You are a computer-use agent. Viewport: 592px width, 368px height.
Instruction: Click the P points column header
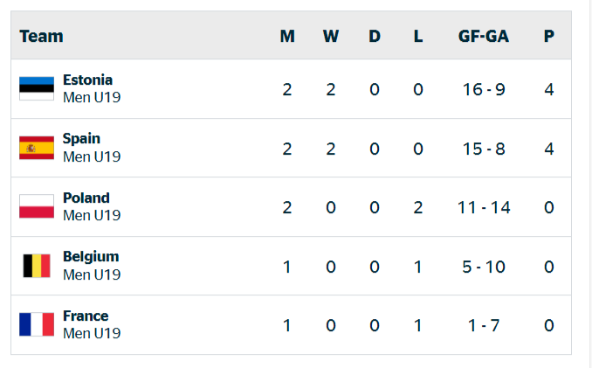[549, 36]
